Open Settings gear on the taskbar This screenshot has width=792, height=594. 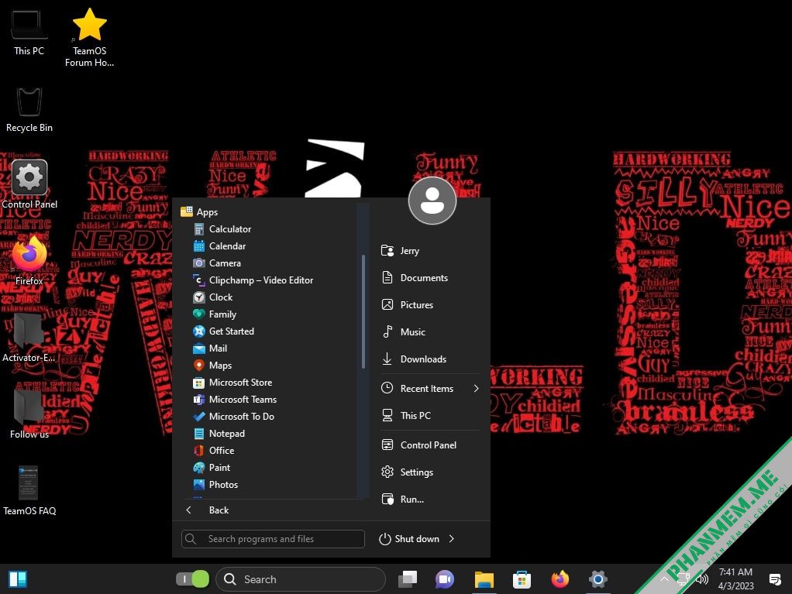pyautogui.click(x=598, y=579)
